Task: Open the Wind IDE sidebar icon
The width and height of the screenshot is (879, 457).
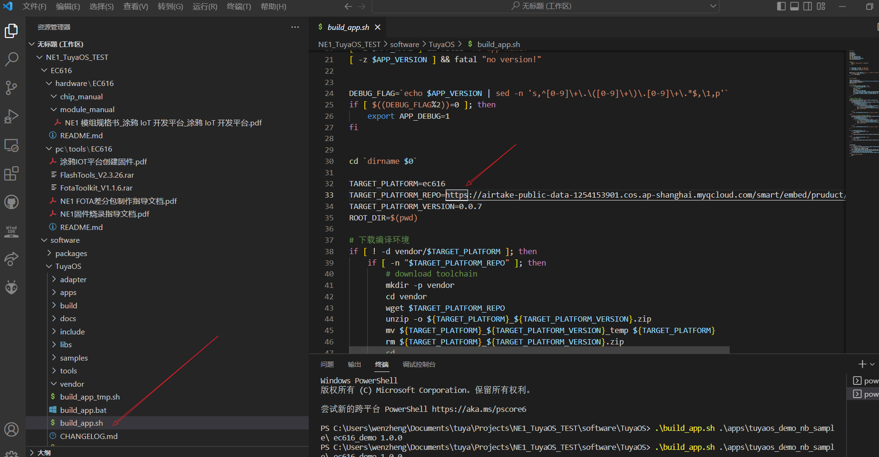Action: pyautogui.click(x=11, y=231)
